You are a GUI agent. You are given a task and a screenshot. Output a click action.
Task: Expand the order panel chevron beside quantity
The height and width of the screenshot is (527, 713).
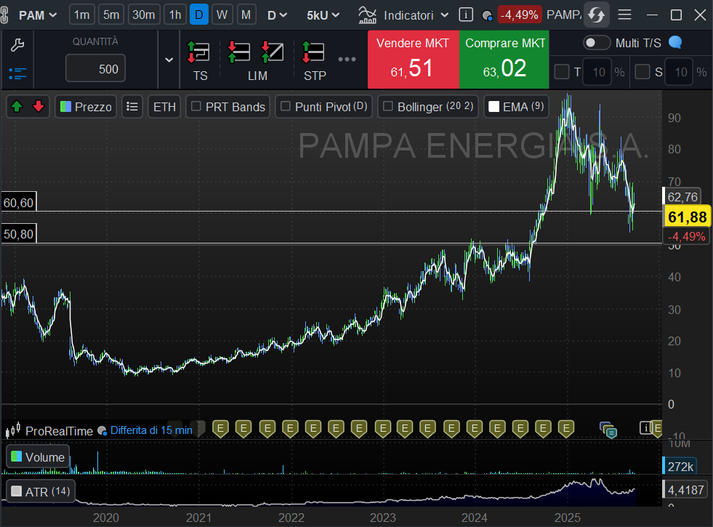tap(169, 60)
